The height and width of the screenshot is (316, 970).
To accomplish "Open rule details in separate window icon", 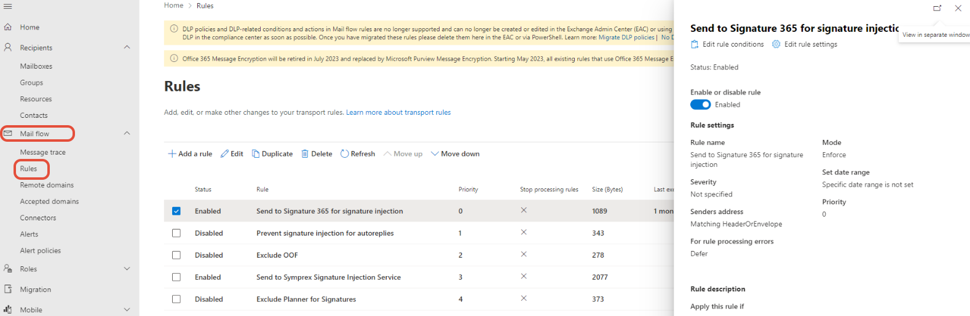I will tap(937, 8).
